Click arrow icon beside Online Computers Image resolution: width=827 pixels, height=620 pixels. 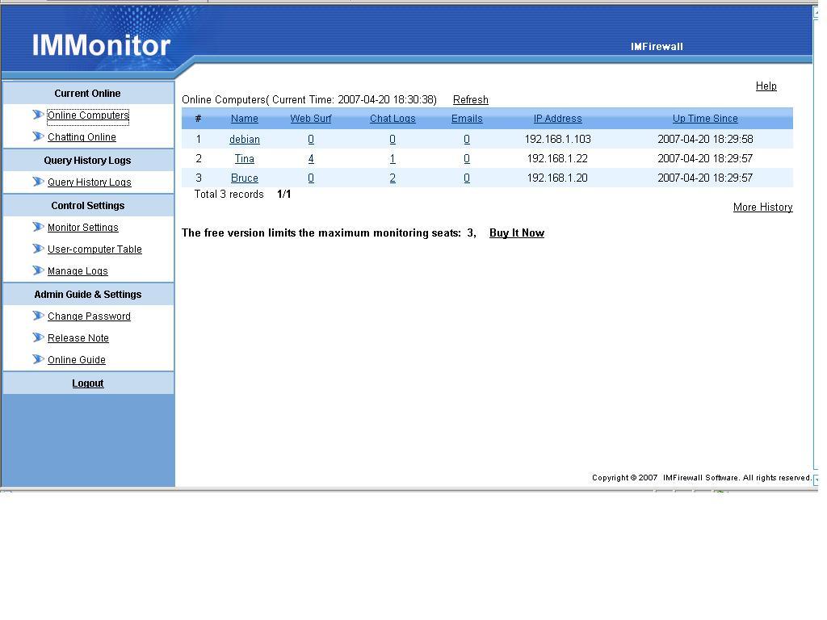(x=38, y=115)
